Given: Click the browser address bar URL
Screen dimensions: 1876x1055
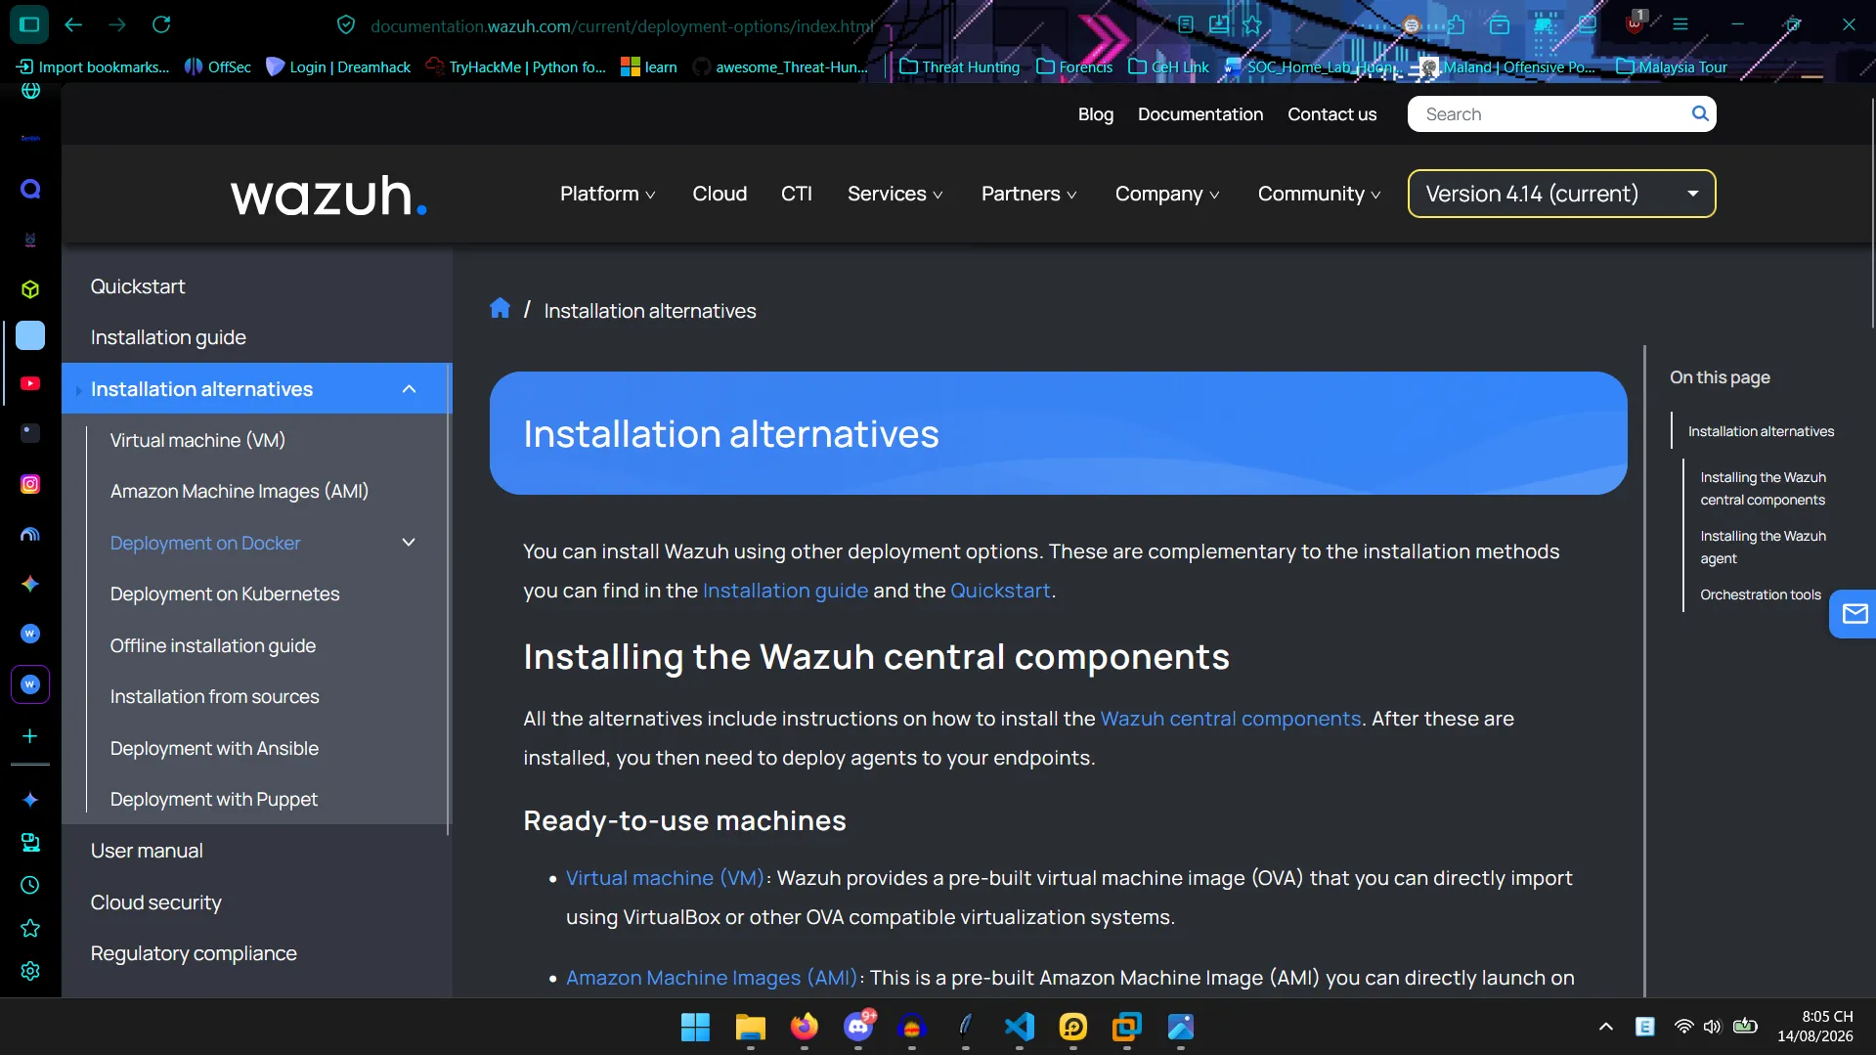Looking at the screenshot, I should (x=622, y=26).
